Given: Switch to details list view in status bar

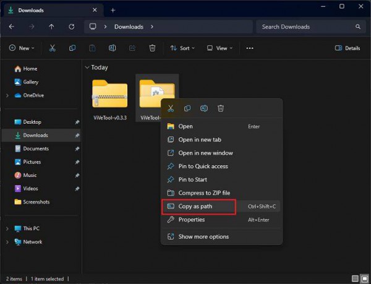Looking at the screenshot, I should (x=355, y=278).
